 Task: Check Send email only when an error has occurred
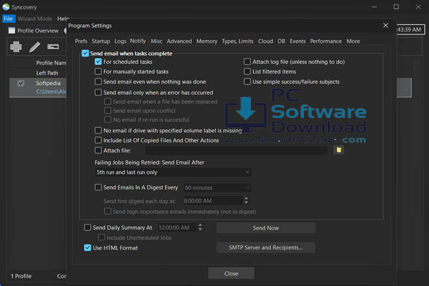98,92
